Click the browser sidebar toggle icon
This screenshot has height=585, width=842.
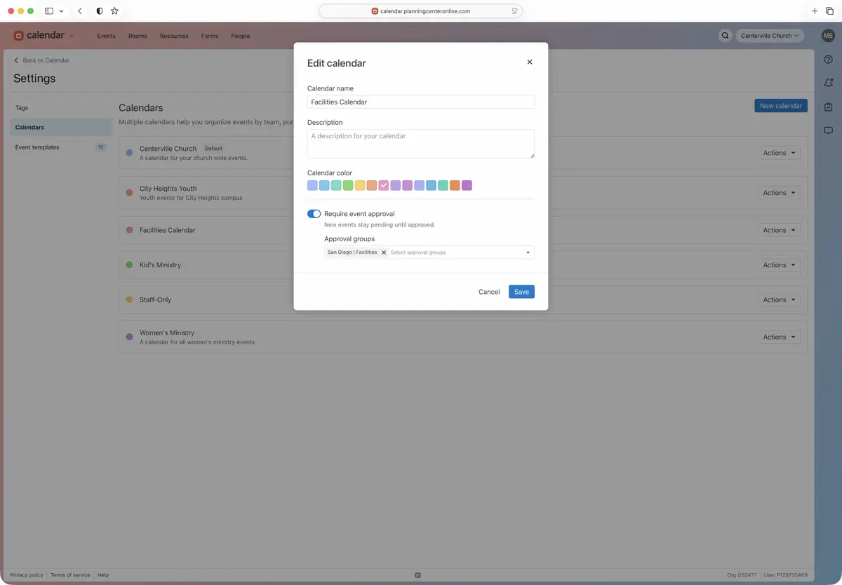49,11
